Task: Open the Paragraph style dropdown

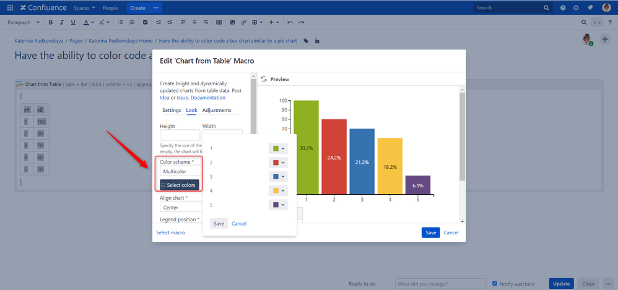Action: click(x=24, y=22)
